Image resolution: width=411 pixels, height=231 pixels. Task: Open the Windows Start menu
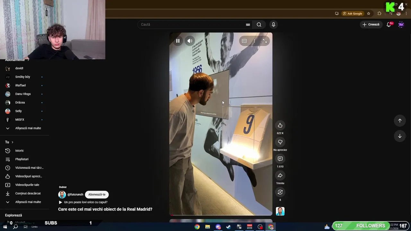5,227
